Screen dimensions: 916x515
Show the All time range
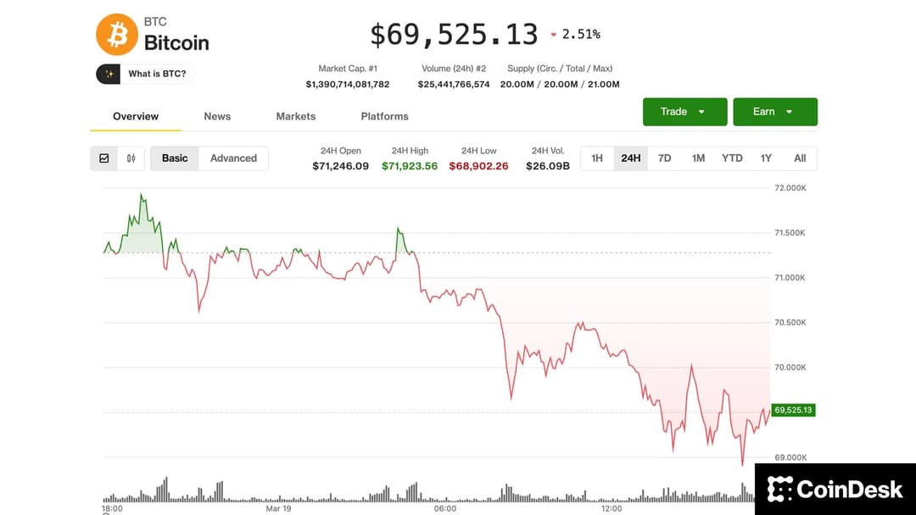click(800, 158)
